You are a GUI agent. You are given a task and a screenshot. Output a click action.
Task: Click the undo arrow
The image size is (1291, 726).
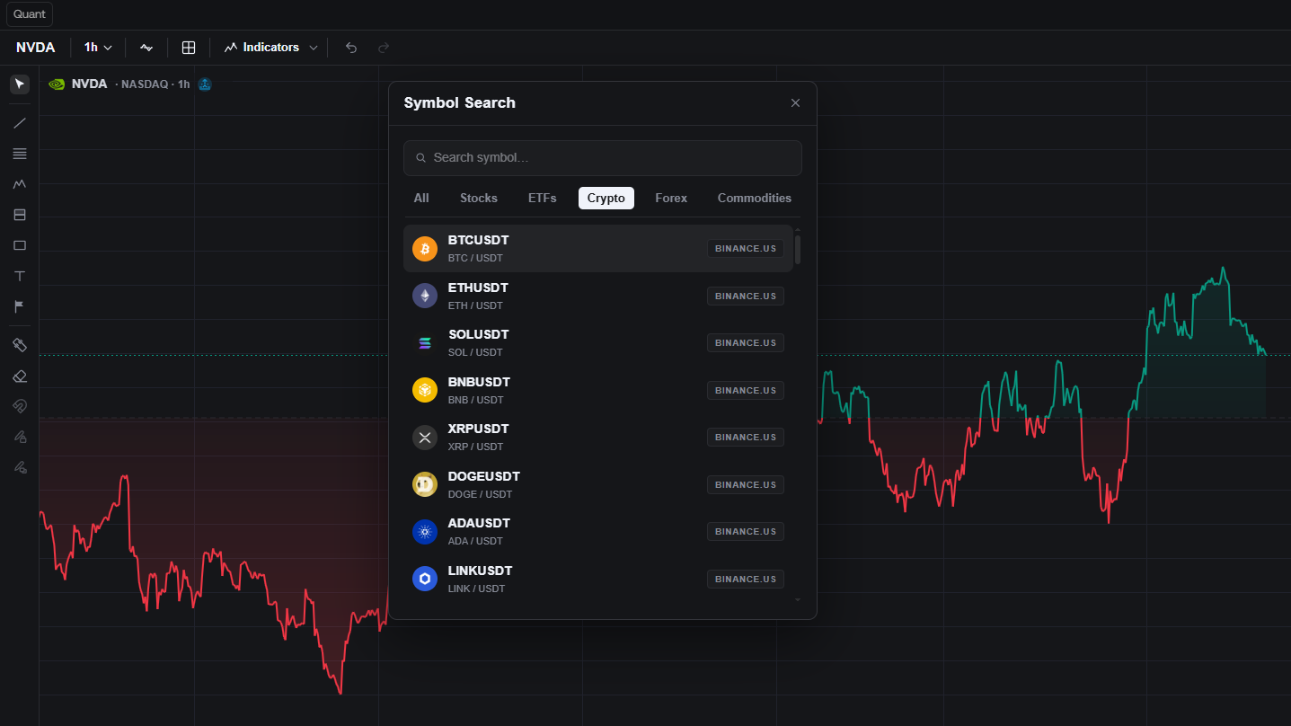tap(351, 48)
